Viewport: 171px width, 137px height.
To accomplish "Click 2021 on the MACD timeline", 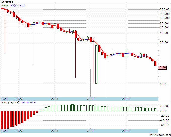I will pyautogui.click(x=4, y=131).
